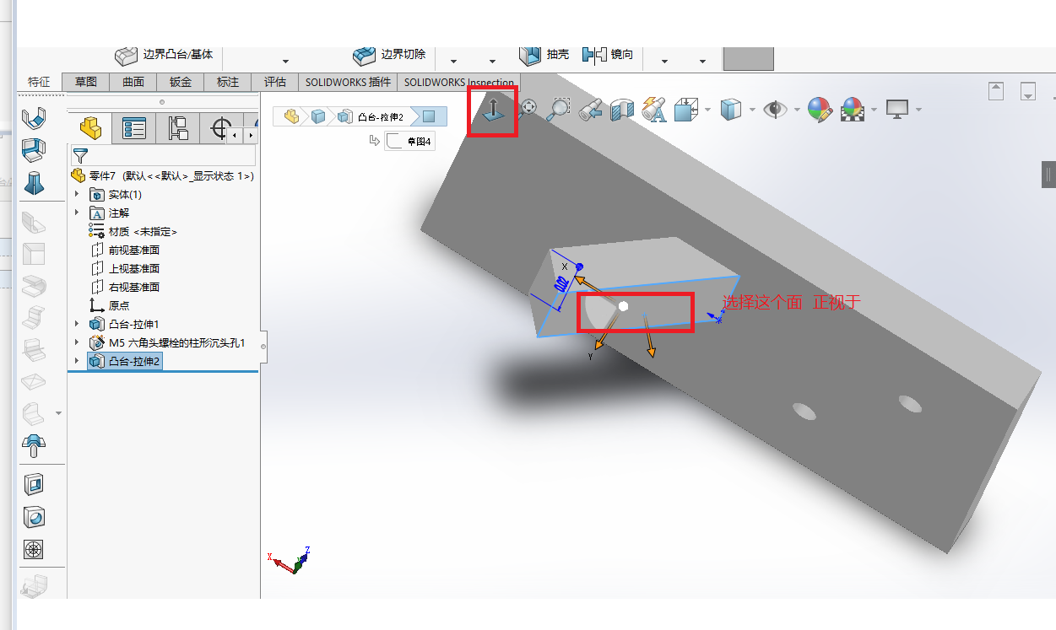Open the PropertyManager tab icon

click(134, 129)
